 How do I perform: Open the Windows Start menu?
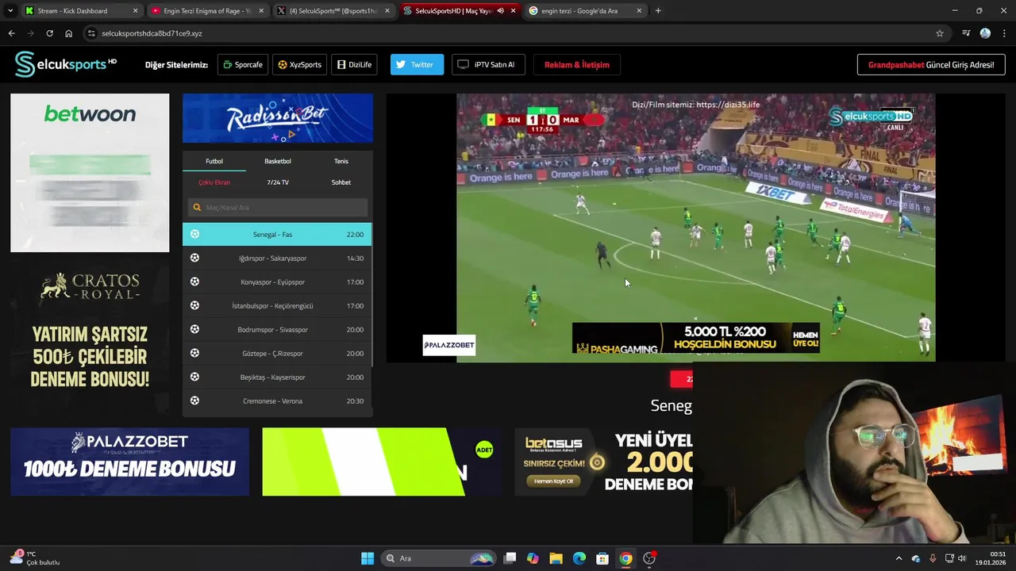pos(368,558)
